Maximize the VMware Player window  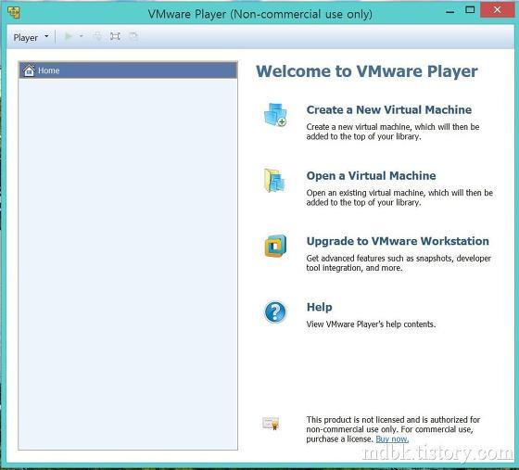click(470, 10)
